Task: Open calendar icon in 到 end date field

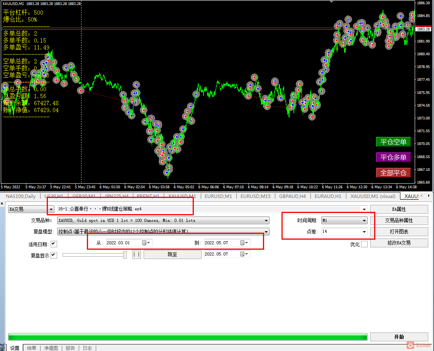Action: (242, 243)
